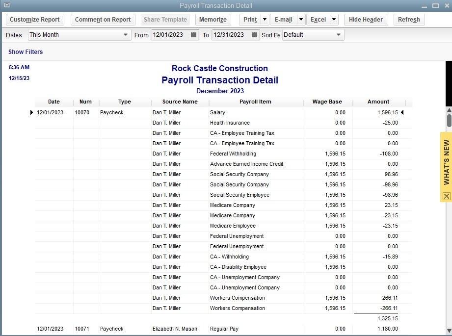The height and width of the screenshot is (336, 452).
Task: Close the What's New side tab
Action: click(446, 196)
